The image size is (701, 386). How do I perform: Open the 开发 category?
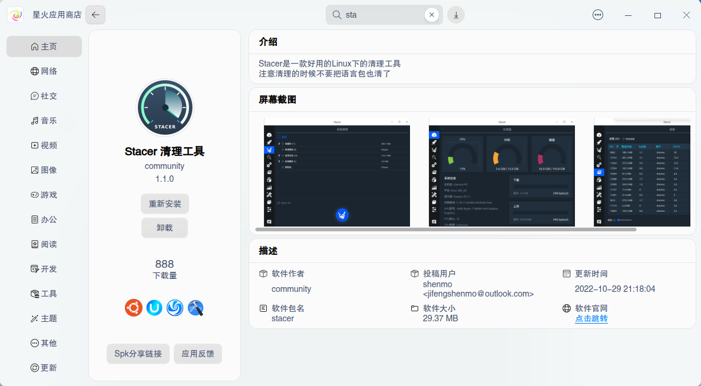coord(44,268)
